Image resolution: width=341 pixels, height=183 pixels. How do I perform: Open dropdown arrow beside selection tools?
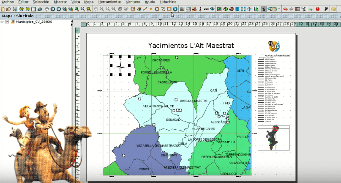tap(279, 9)
